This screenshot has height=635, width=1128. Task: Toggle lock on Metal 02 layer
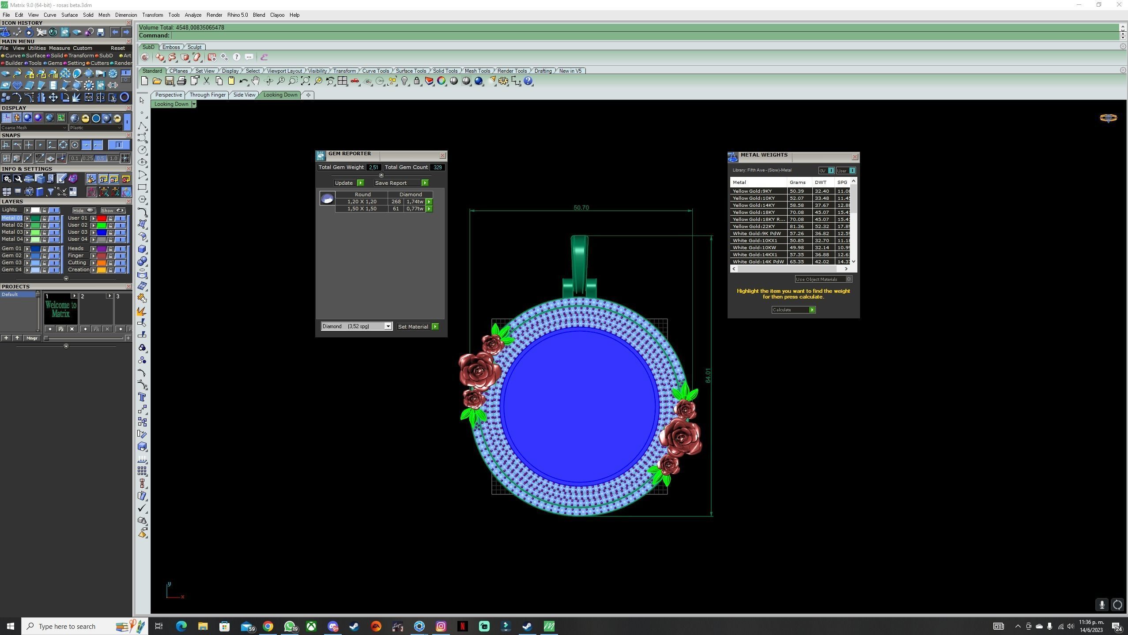44,225
